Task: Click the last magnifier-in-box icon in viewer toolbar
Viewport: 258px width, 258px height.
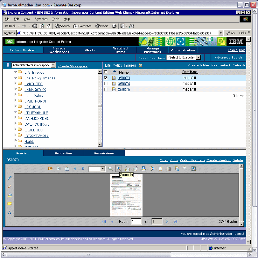Action: click(x=193, y=169)
